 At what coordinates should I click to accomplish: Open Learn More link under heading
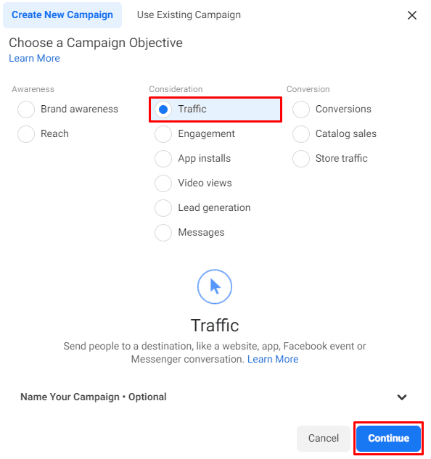pyautogui.click(x=34, y=58)
